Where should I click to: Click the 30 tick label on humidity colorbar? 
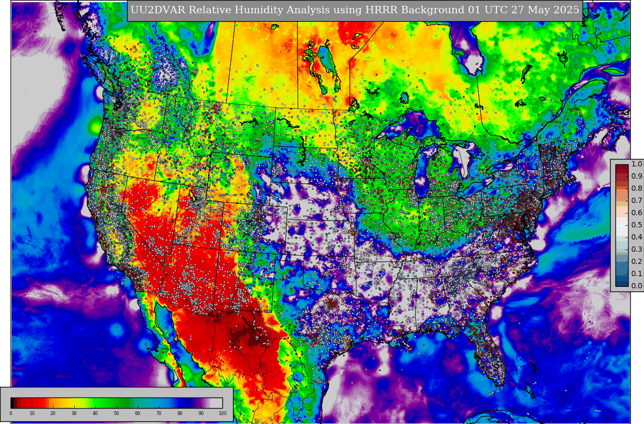(74, 413)
